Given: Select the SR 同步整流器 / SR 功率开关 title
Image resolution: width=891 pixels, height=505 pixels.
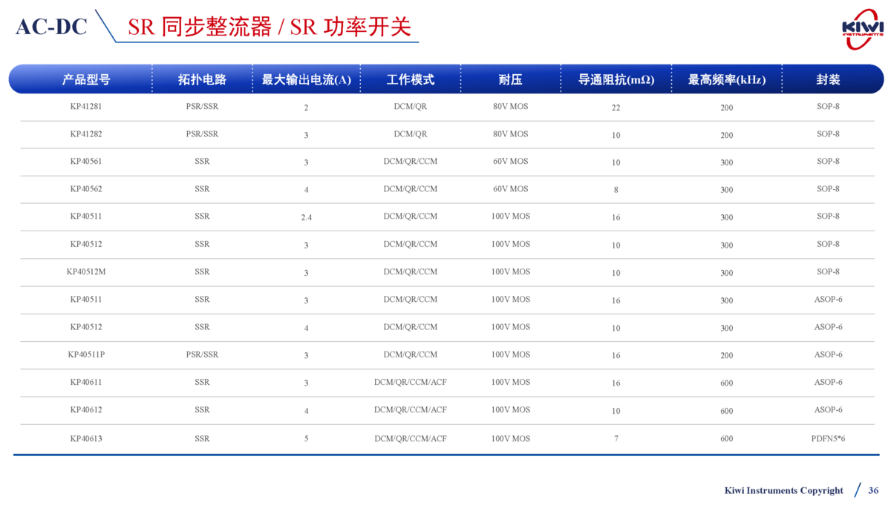Looking at the screenshot, I should click(269, 27).
